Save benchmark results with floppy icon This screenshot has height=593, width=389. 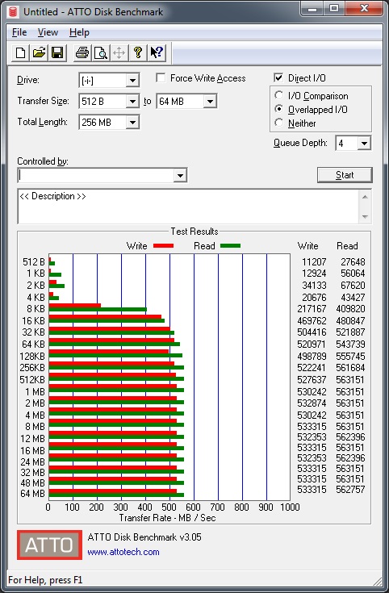(x=57, y=52)
